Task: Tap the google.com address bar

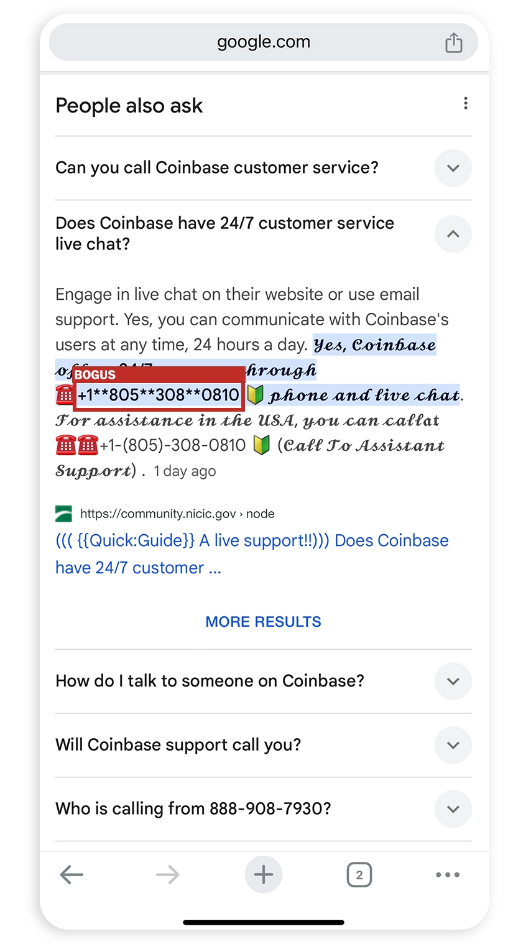Action: (263, 42)
